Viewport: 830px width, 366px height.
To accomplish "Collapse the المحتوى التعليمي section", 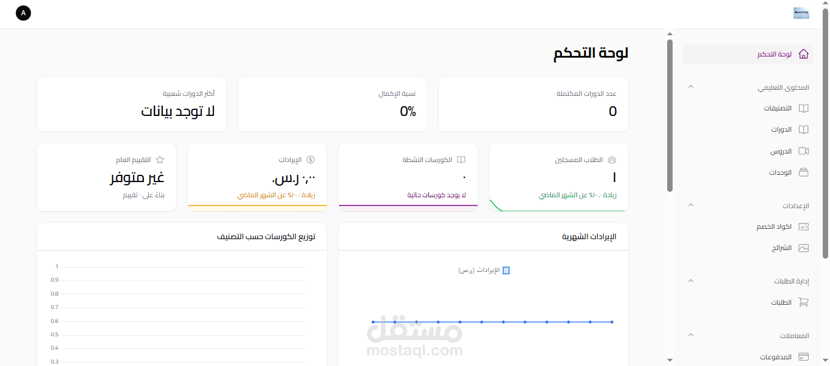I will coord(690,86).
